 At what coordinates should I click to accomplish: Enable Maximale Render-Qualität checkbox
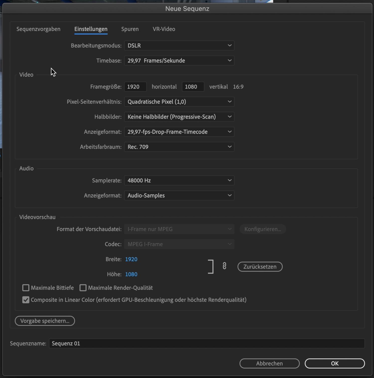coord(83,288)
